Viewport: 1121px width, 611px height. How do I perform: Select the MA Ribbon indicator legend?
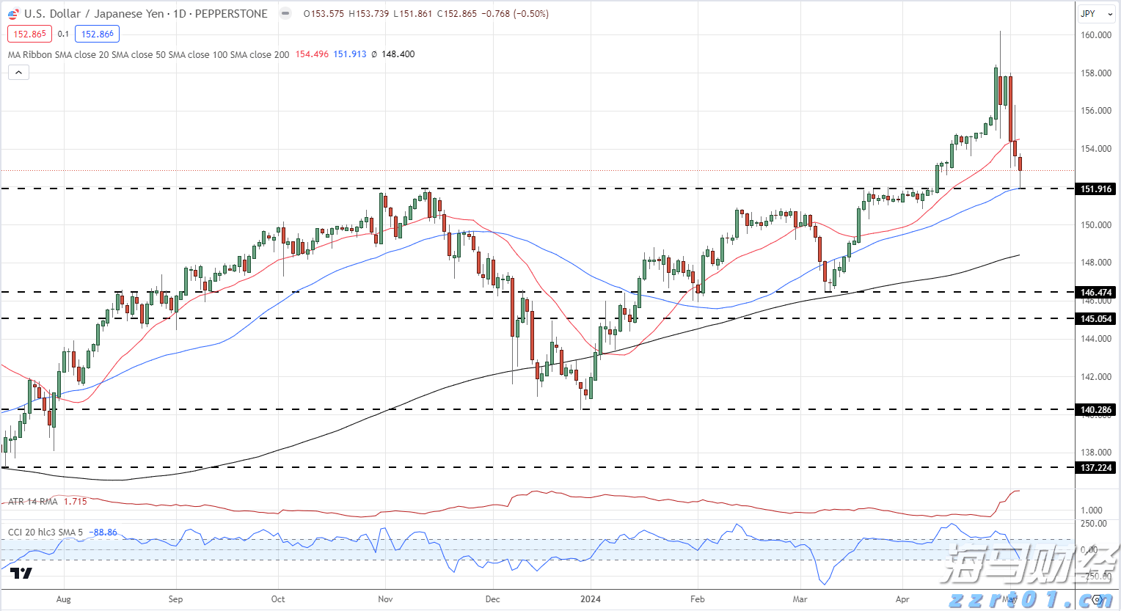149,54
